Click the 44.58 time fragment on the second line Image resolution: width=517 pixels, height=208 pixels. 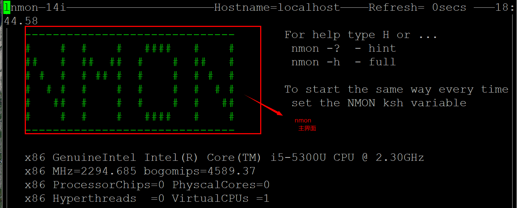21,21
